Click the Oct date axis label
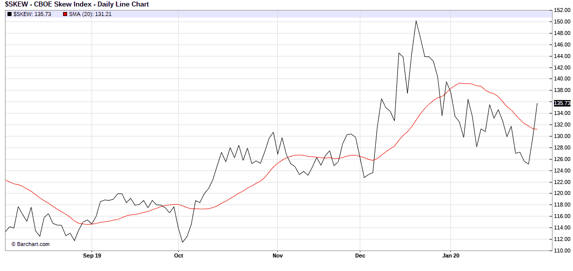The width and height of the screenshot is (573, 271). click(x=179, y=255)
